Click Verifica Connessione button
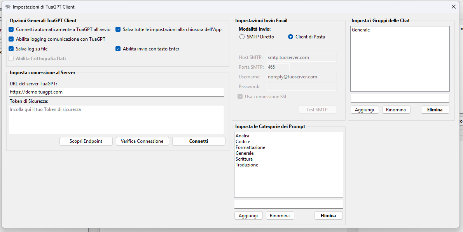This screenshot has width=463, height=232. 142,141
